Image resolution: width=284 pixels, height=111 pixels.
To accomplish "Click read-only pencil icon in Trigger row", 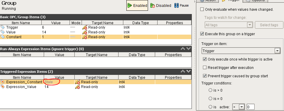I will 85,27.
